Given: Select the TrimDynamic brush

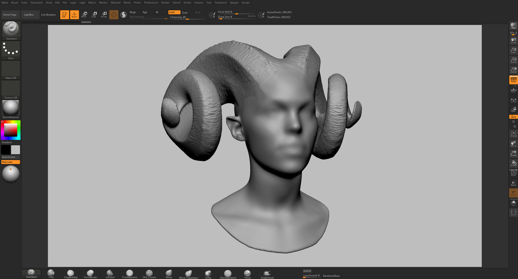Looking at the screenshot, I should (x=129, y=274).
